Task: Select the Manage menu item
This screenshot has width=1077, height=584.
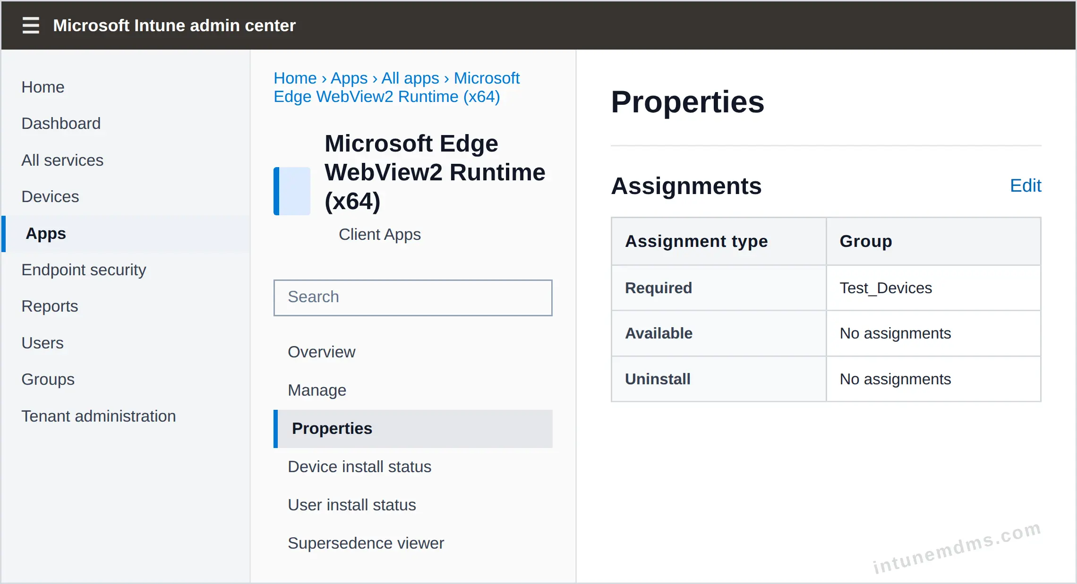Action: pyautogui.click(x=317, y=390)
